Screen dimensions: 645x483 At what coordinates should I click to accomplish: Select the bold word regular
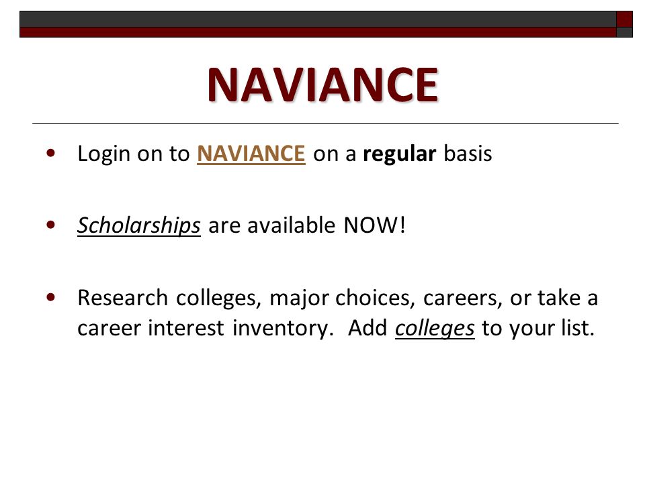coord(399,154)
